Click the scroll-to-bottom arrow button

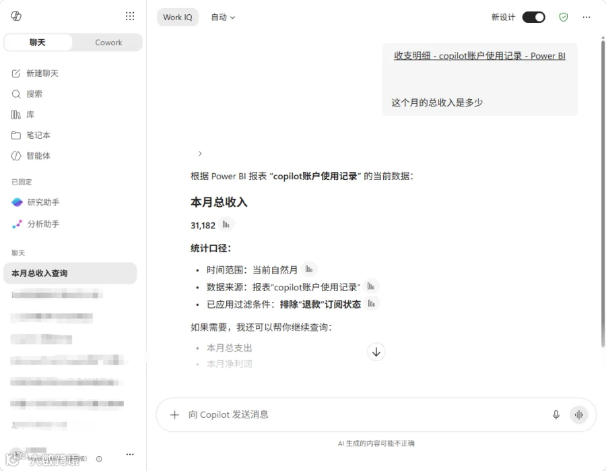(x=376, y=352)
